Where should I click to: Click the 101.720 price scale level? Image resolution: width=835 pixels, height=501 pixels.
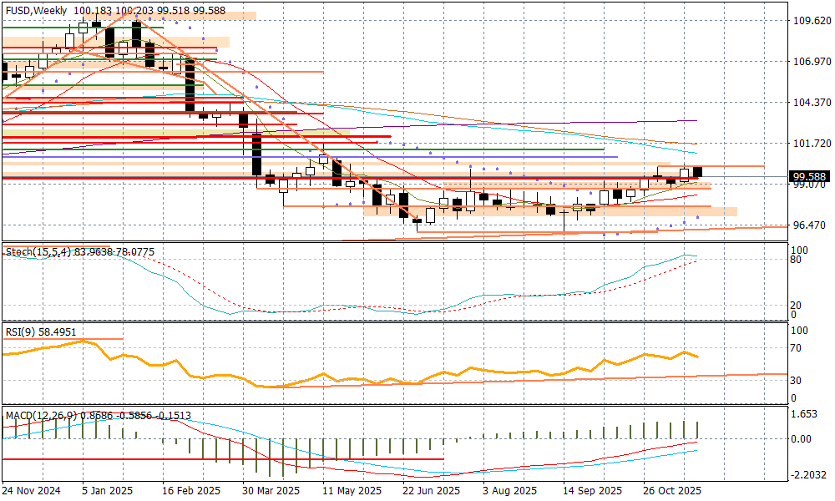point(811,144)
